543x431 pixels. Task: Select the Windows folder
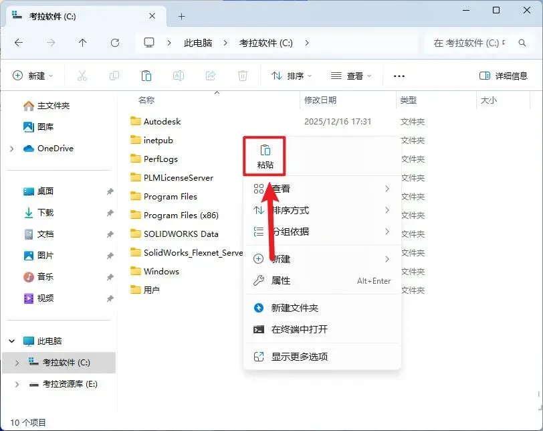pos(154,271)
